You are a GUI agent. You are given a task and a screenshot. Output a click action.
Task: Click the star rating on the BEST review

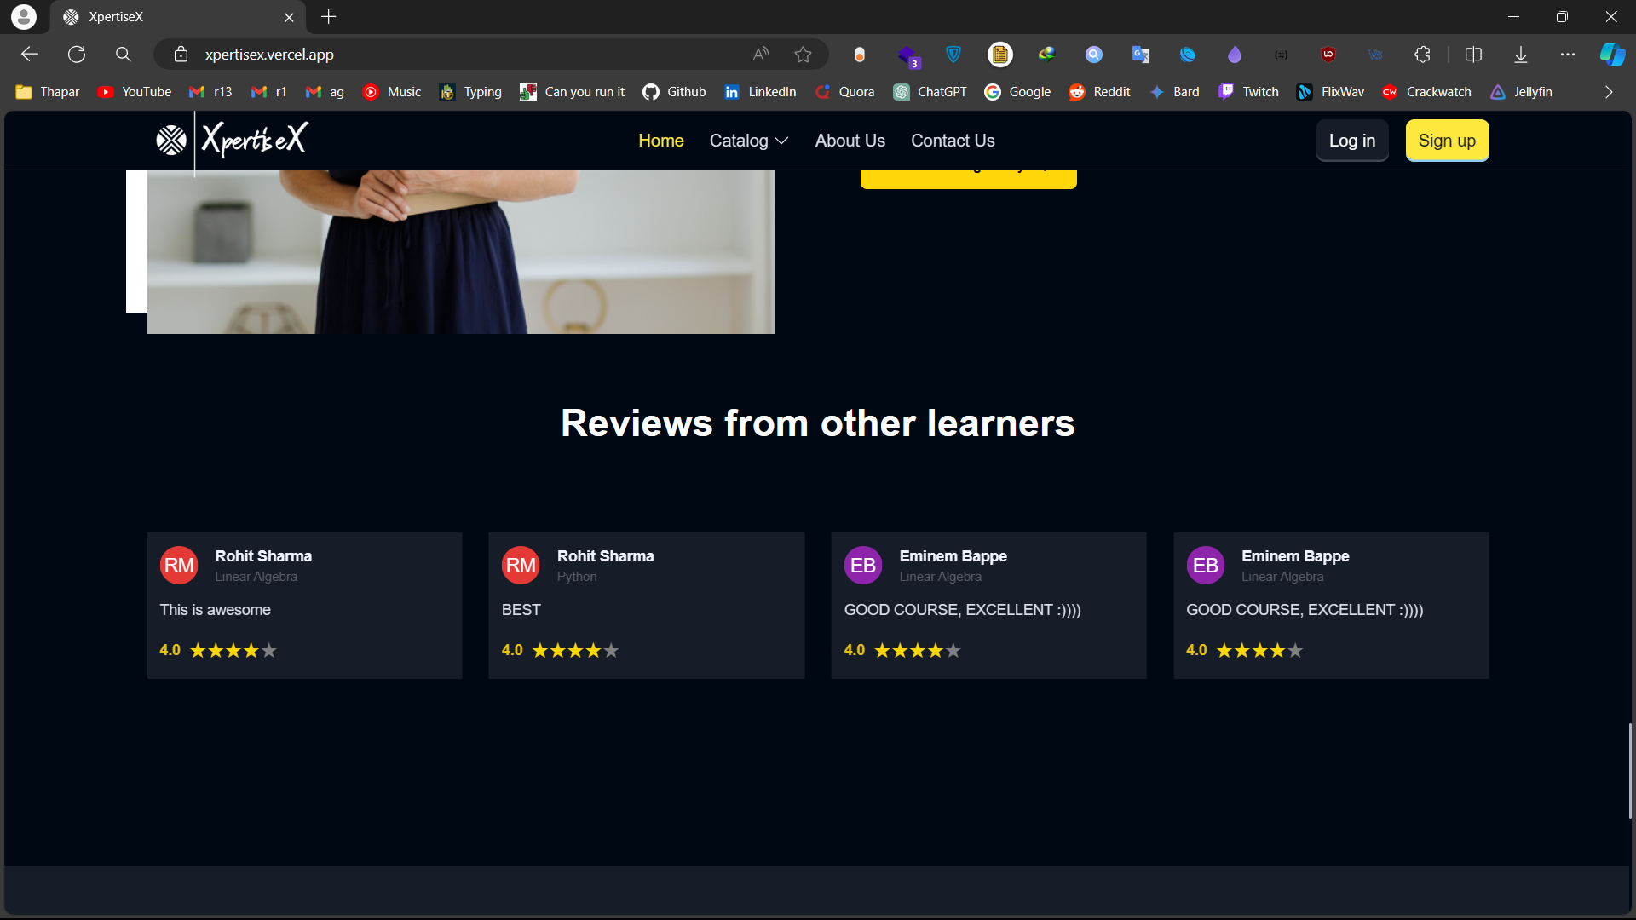[x=575, y=651]
